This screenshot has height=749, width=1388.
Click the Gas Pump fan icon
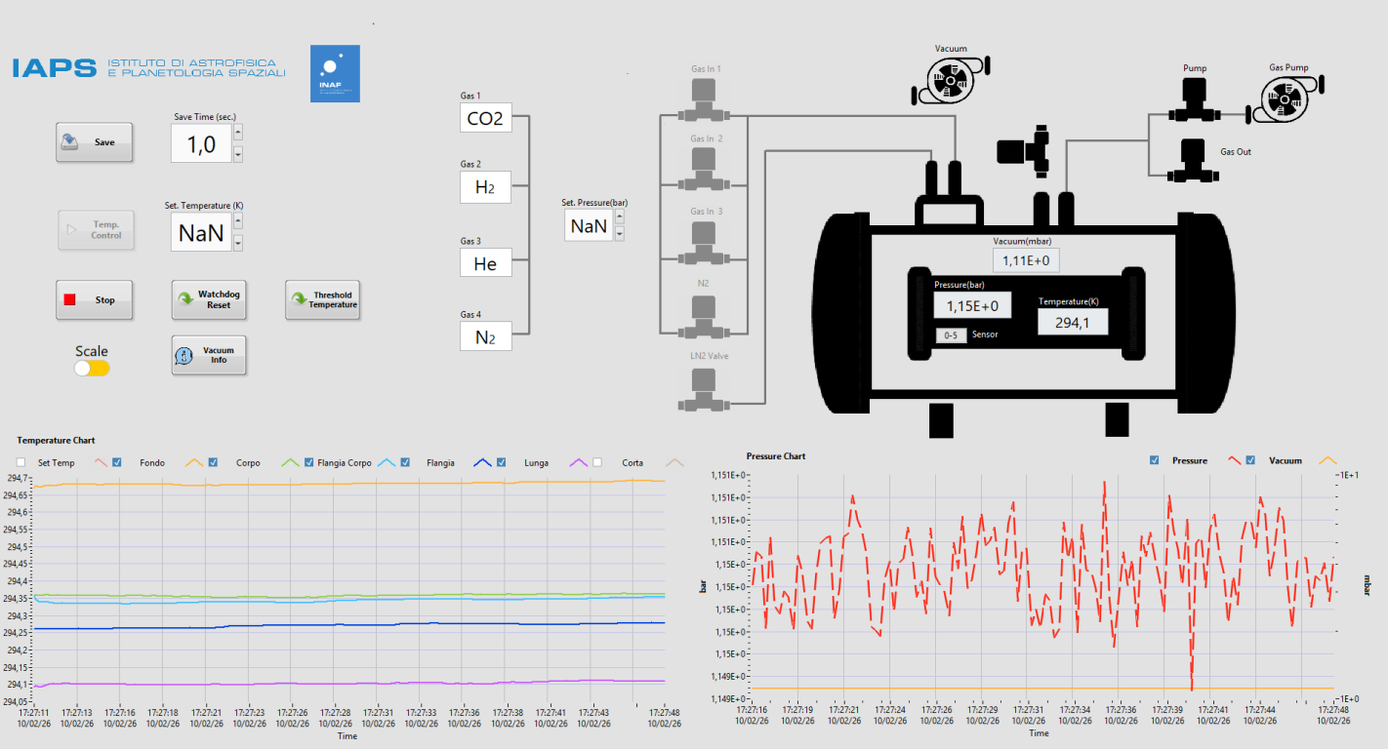point(1286,99)
